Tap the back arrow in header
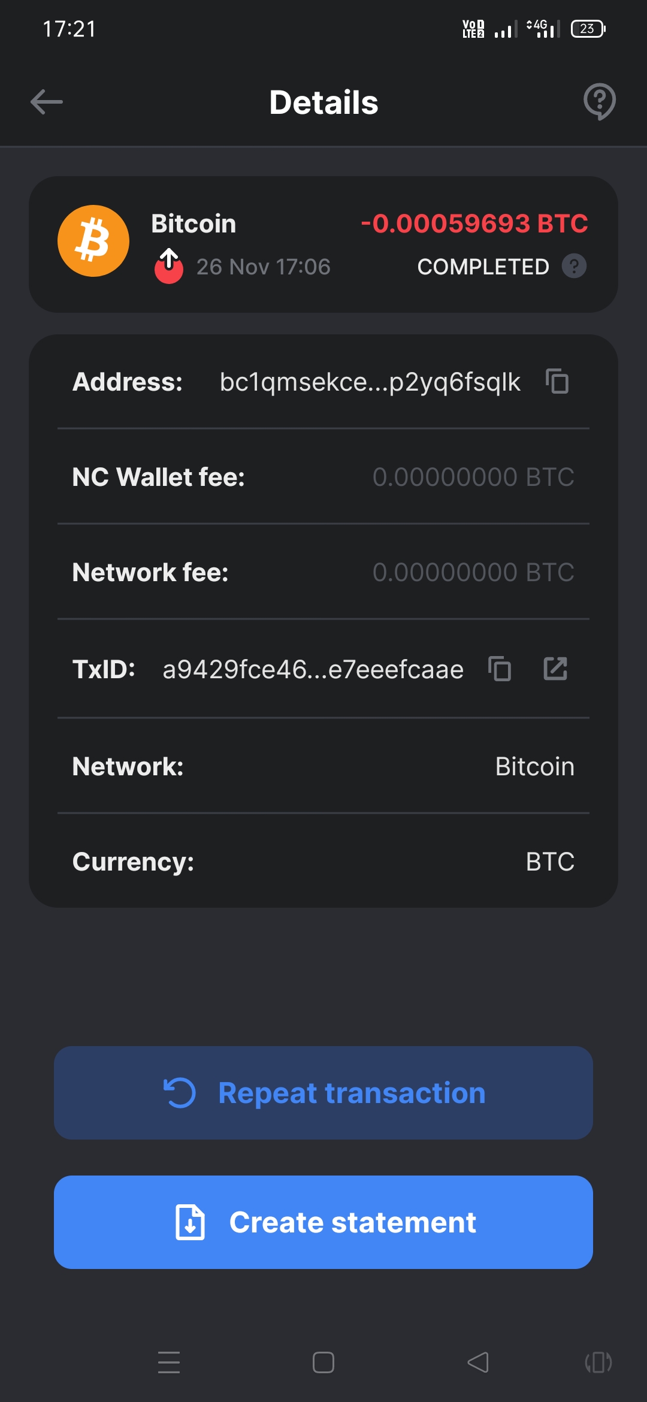Screen dimensions: 647x1402 pyautogui.click(x=47, y=102)
